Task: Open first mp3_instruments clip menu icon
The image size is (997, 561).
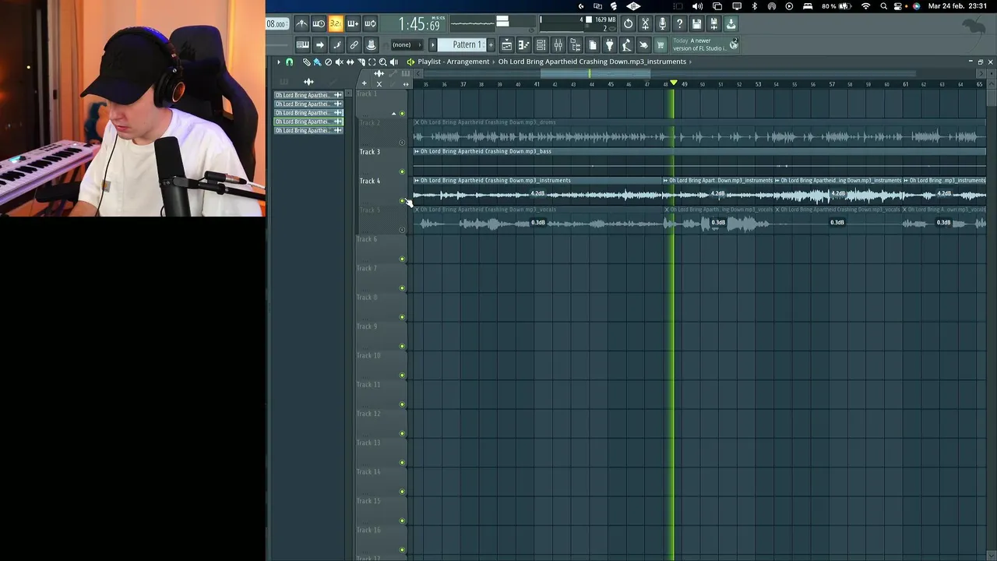Action: (417, 180)
